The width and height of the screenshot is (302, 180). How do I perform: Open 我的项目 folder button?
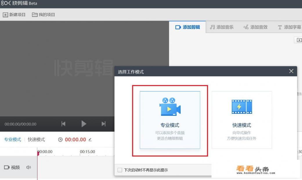(44, 15)
